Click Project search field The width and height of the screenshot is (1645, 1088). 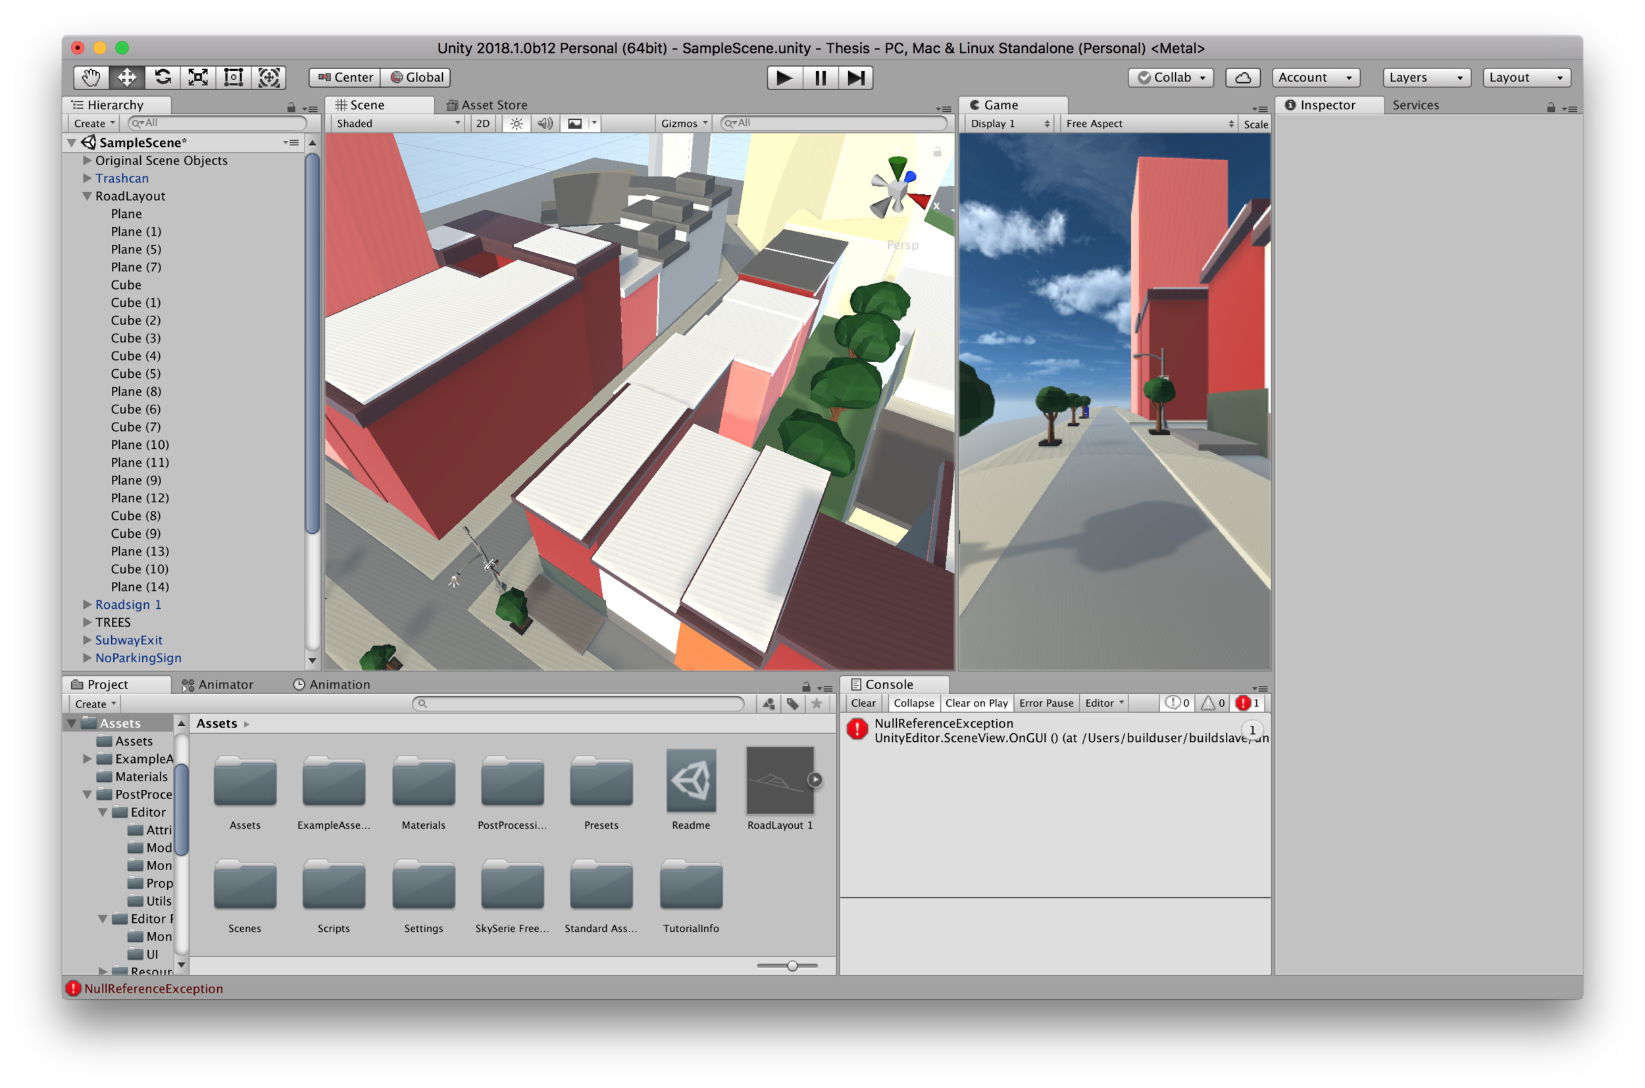(578, 704)
